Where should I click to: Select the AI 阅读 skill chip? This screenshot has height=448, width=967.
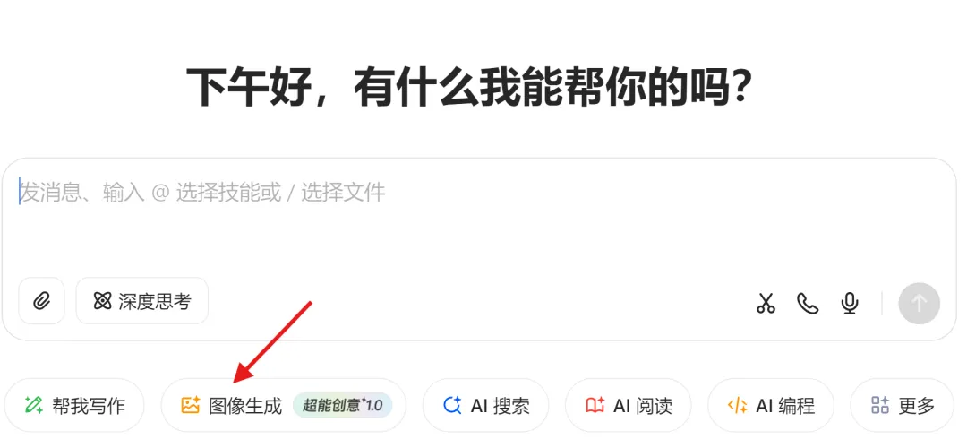tap(628, 405)
